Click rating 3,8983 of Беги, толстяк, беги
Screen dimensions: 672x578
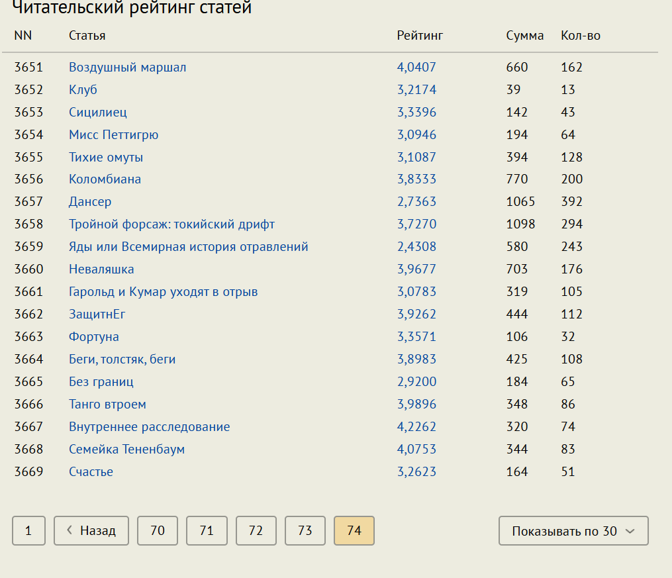pos(416,359)
